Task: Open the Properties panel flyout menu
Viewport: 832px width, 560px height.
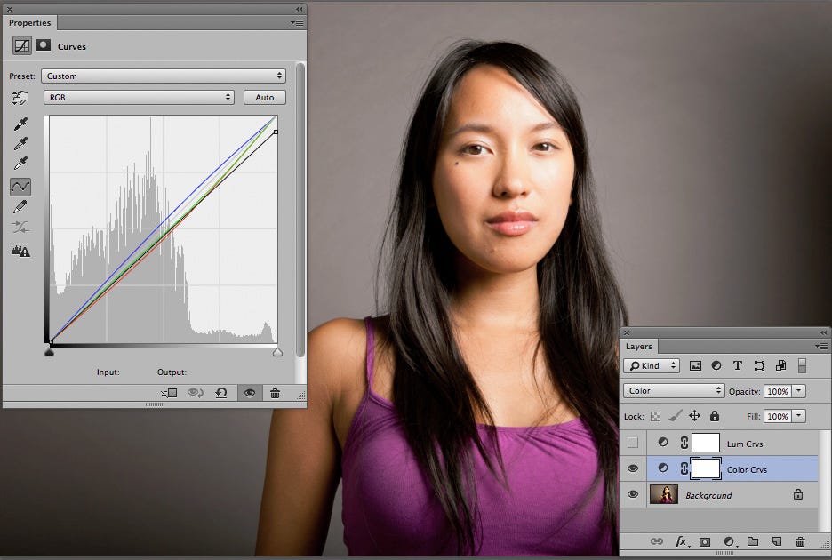Action: (298, 23)
